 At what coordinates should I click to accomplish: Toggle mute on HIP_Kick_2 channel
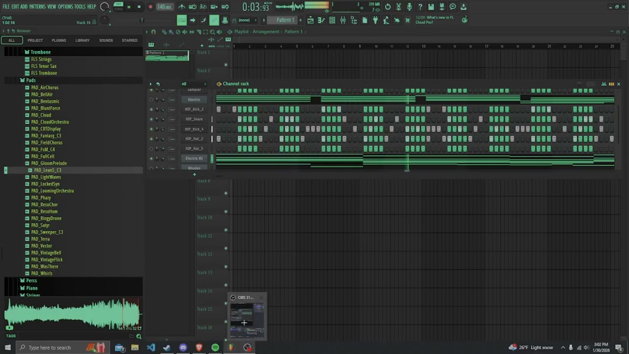151,109
